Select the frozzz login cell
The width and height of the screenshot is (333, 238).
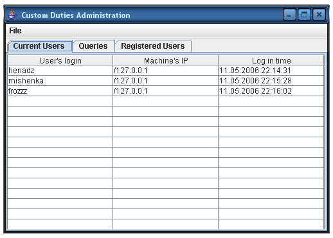(x=60, y=91)
